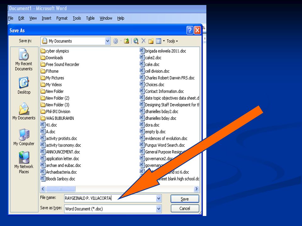This screenshot has width=302, height=226.
Task: Click the file list scroll left arrow
Action: point(43,189)
